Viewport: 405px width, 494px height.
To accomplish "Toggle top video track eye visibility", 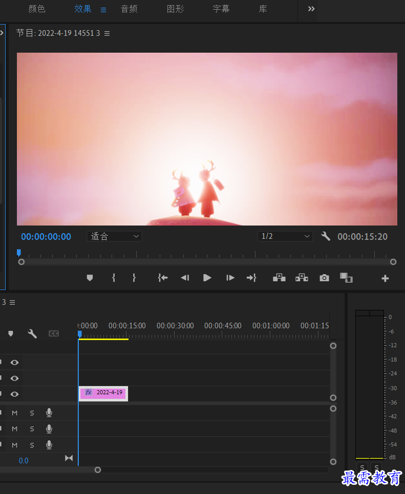I will 14,363.
